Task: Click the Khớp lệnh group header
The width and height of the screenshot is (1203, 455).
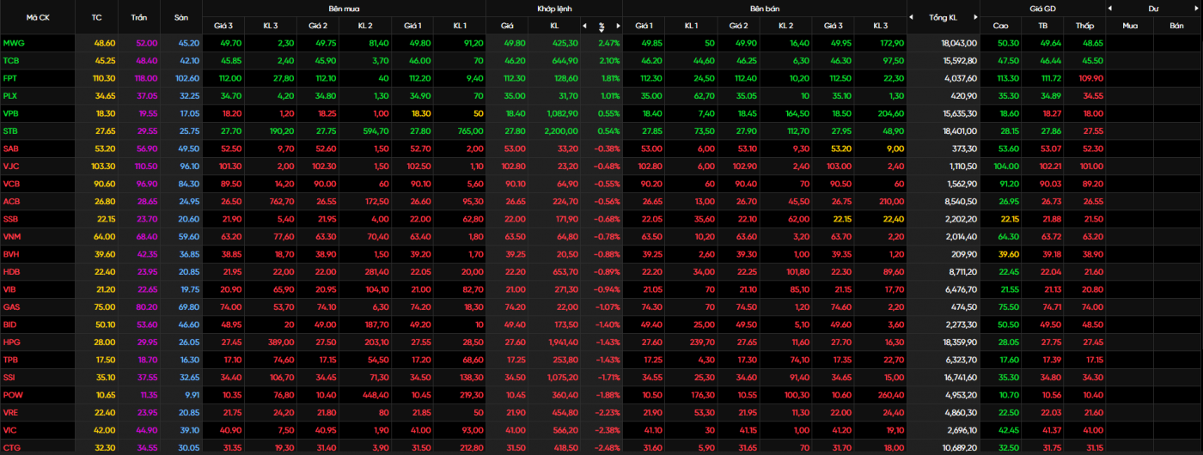Action: (x=553, y=8)
